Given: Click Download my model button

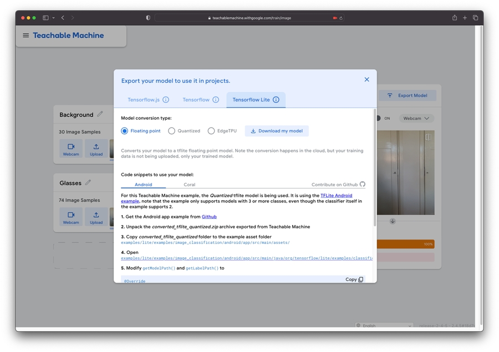Looking at the screenshot, I should 277,131.
